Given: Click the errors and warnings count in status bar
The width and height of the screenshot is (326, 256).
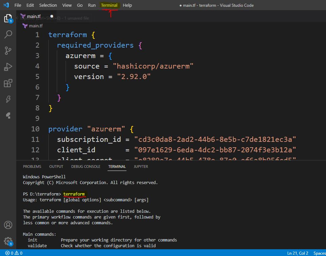Looking at the screenshot, I should (x=14, y=253).
